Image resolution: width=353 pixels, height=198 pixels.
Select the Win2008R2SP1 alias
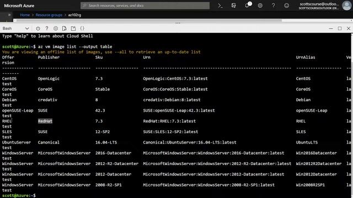coord(310,185)
